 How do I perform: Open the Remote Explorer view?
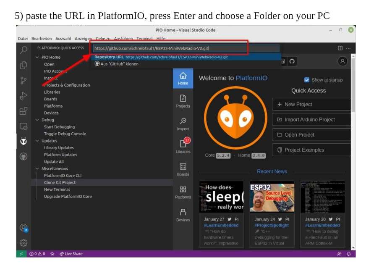coord(24,126)
